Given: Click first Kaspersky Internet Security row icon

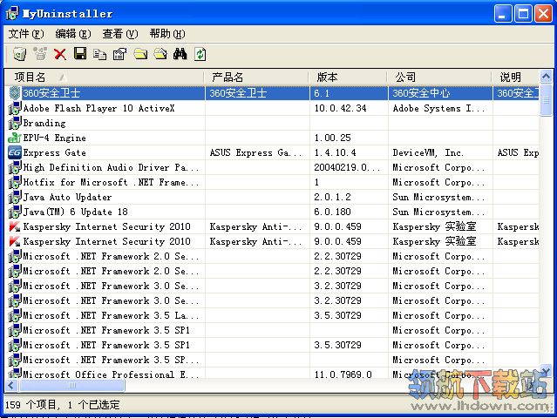Looking at the screenshot, I should pos(14,226).
